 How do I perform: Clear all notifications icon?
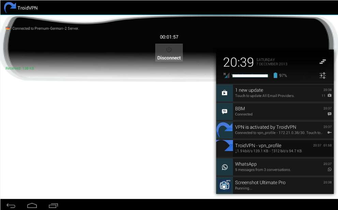(x=322, y=62)
